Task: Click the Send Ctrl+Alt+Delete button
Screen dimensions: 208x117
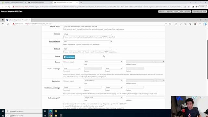Action: click(x=199, y=12)
